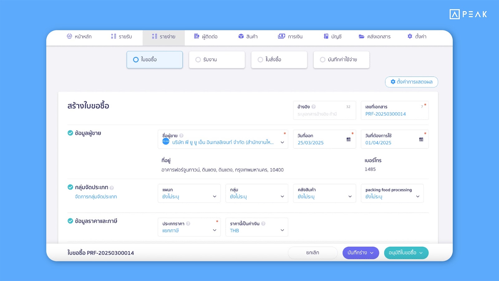Open the คลังสินค้า dropdown
Screen dimensions: 499x281
(324, 194)
